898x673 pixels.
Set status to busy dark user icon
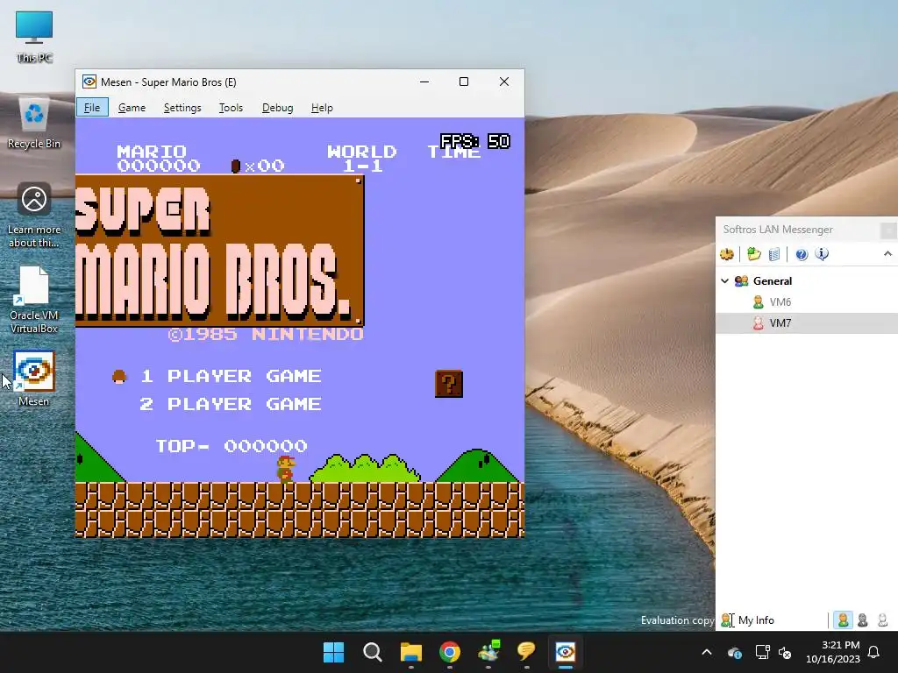(863, 620)
